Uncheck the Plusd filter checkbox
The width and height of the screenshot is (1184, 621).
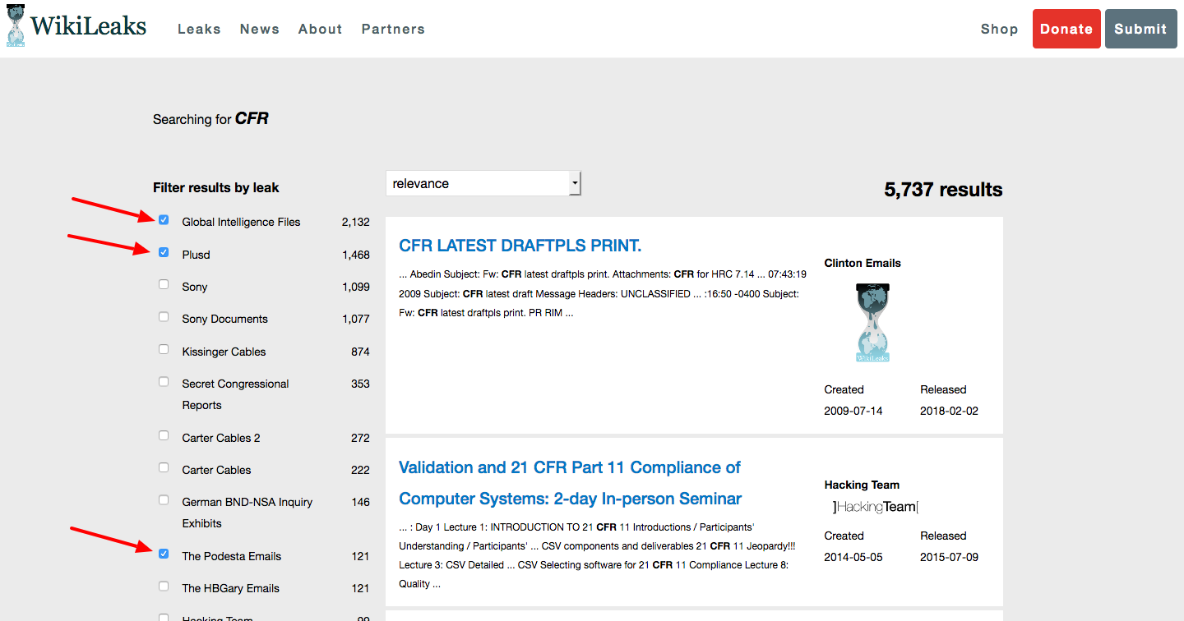tap(164, 252)
